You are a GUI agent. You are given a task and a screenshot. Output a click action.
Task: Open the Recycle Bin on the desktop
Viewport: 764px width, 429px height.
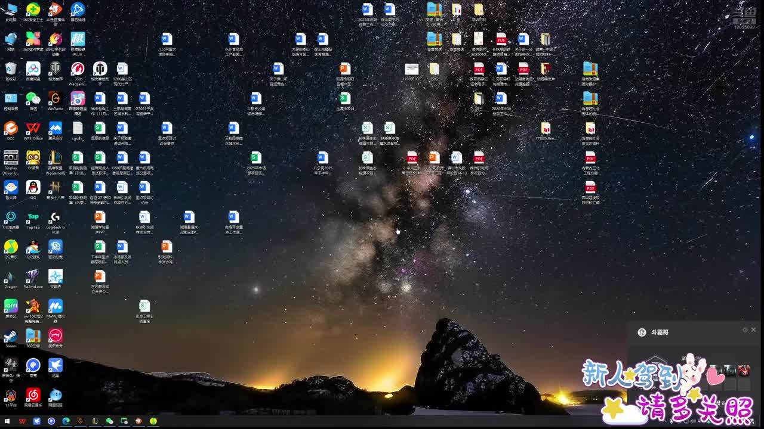11,69
